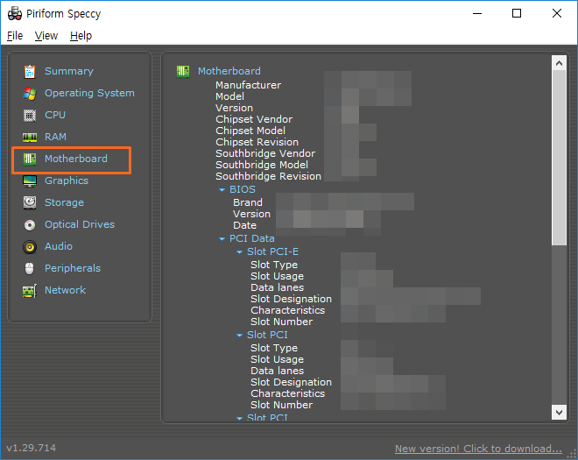578x460 pixels.
Task: Click Data lanes under first Slot PCI
Action: pyautogui.click(x=278, y=372)
